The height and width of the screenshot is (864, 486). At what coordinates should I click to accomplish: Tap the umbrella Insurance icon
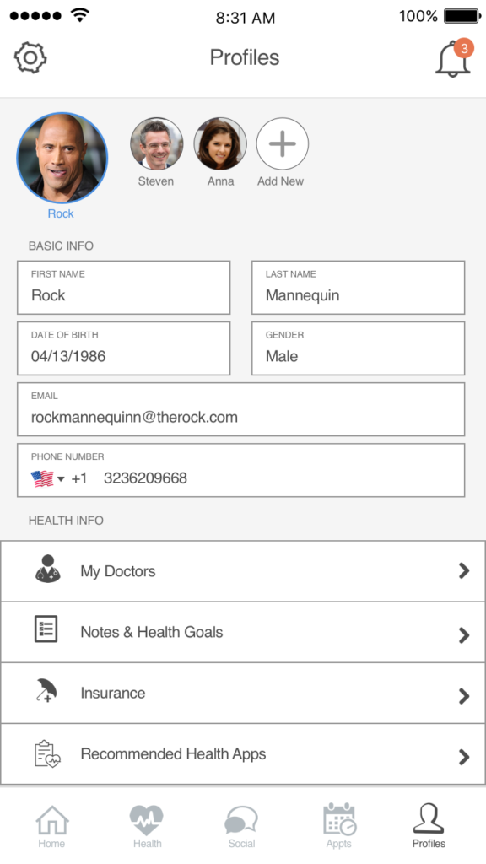46,690
